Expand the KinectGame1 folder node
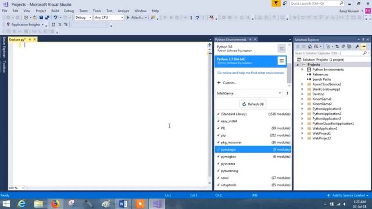 (x=302, y=99)
